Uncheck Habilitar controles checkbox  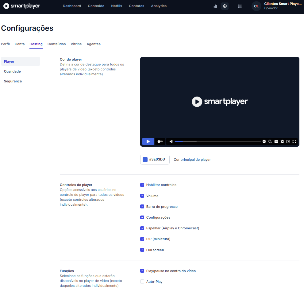[x=142, y=185]
